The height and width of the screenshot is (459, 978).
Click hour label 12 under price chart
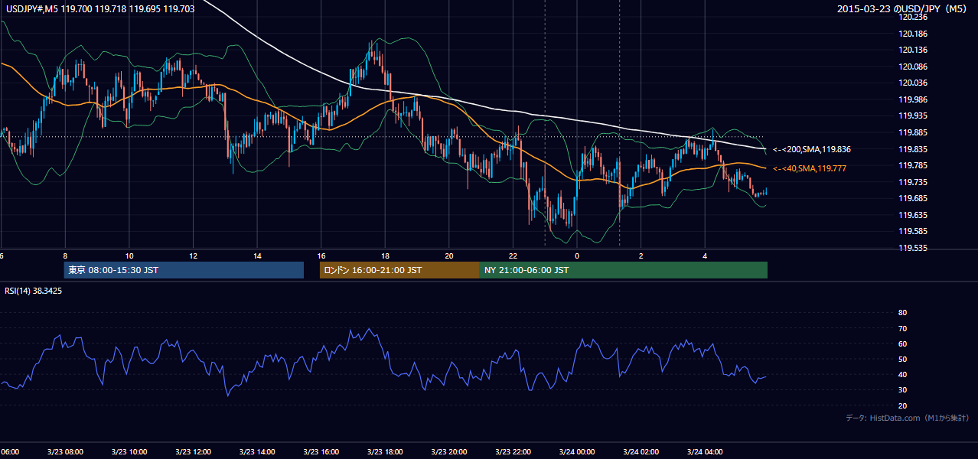[193, 256]
